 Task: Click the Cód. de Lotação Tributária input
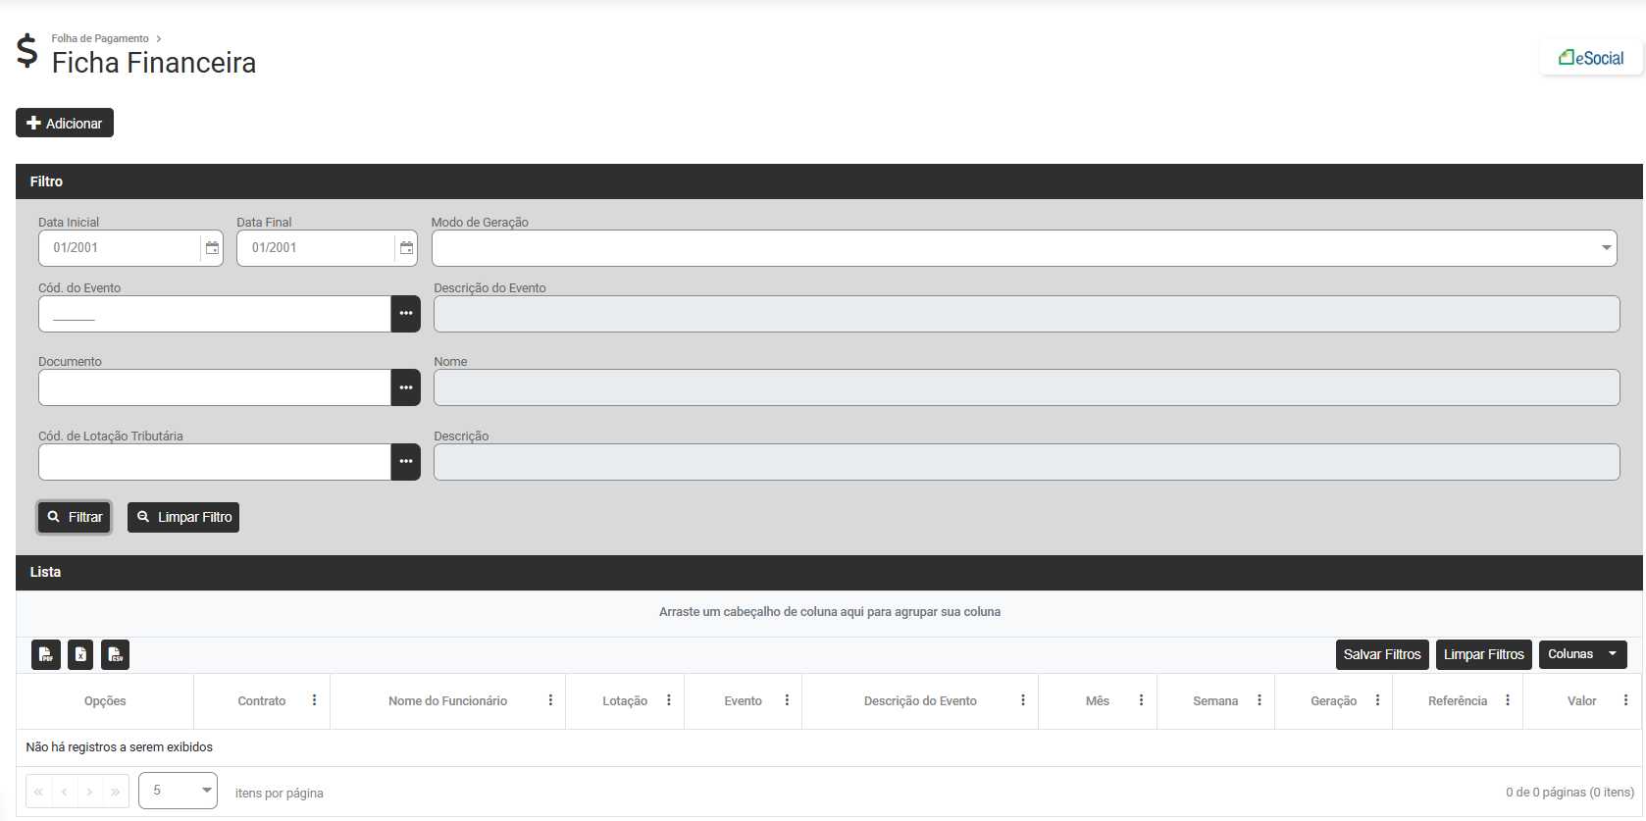(215, 462)
